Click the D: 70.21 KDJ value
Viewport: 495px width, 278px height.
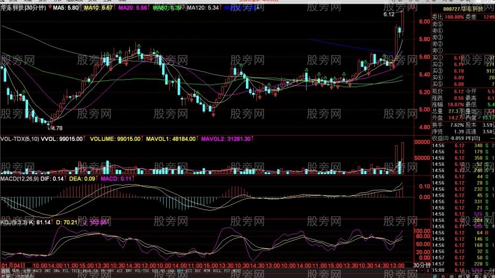point(67,222)
